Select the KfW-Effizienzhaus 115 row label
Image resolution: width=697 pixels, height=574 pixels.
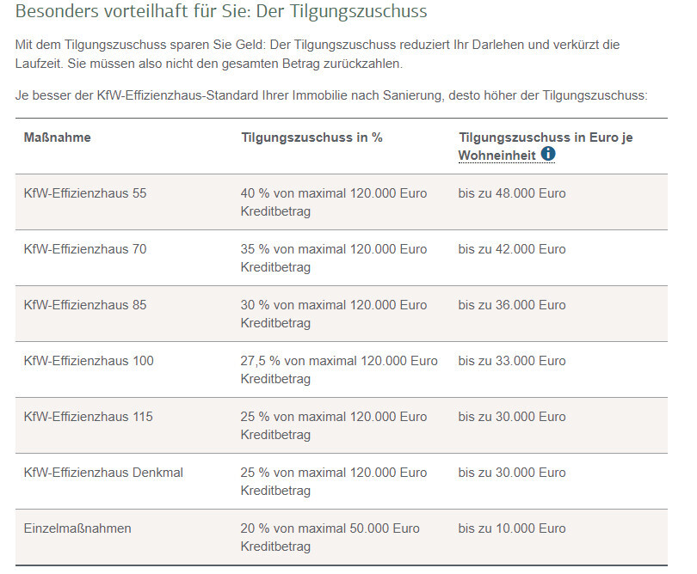pos(89,417)
